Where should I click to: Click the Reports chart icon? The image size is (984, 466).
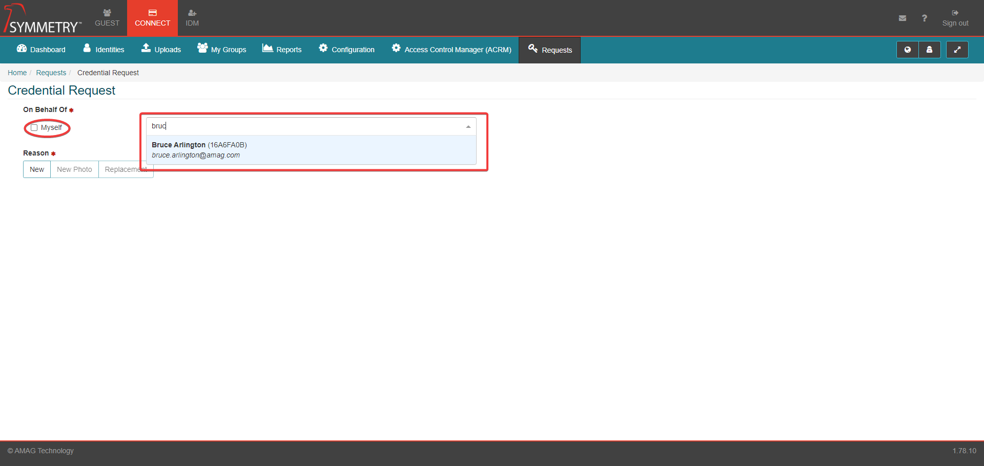[x=268, y=48]
